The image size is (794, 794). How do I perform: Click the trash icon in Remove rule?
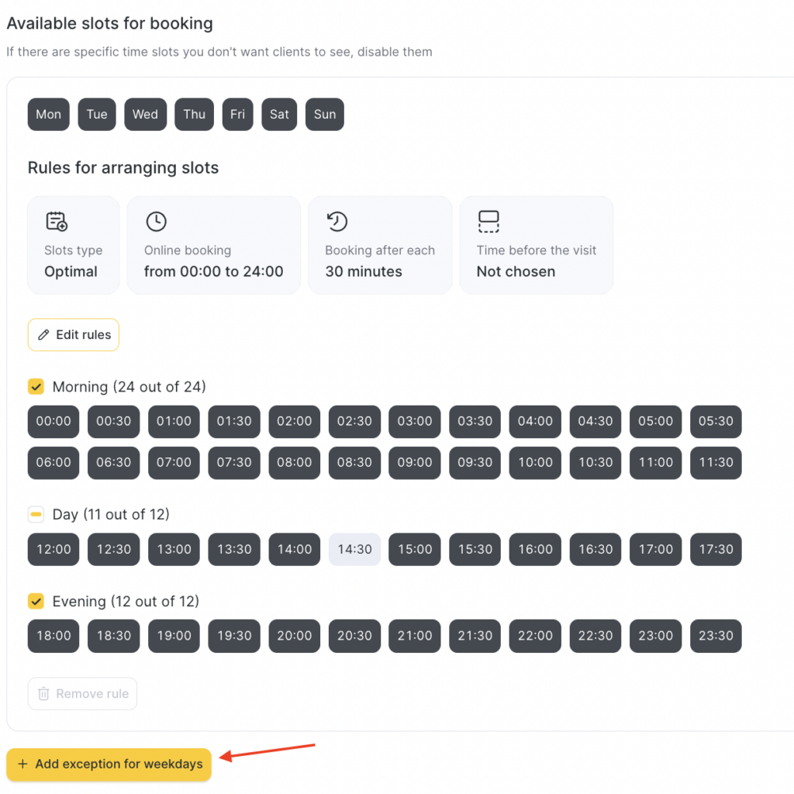tap(44, 694)
